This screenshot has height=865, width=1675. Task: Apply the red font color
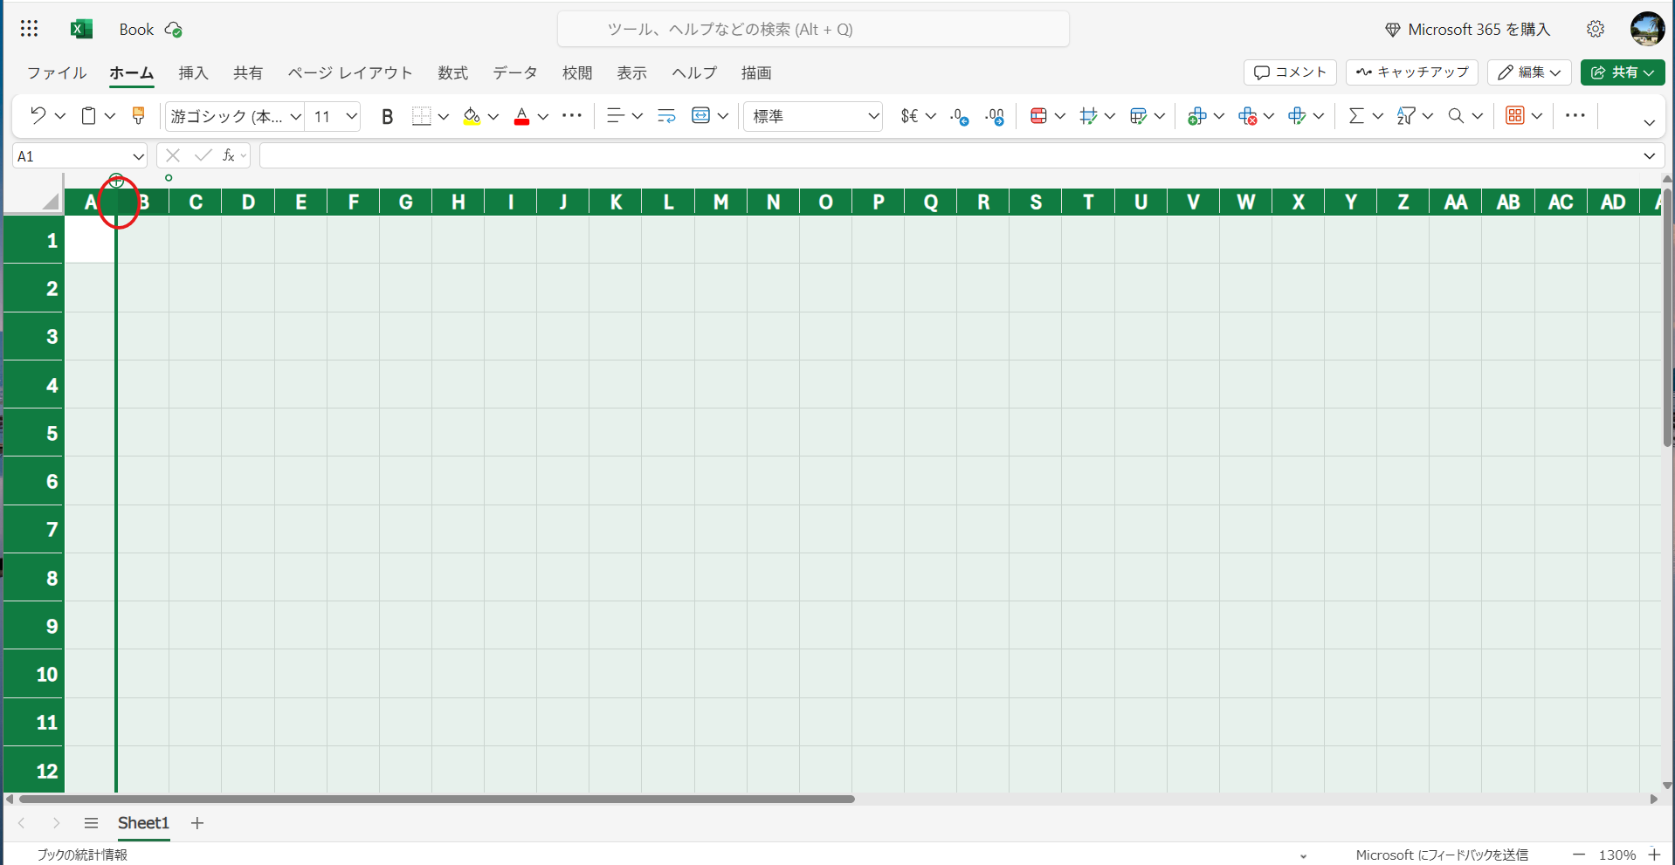coord(521,116)
